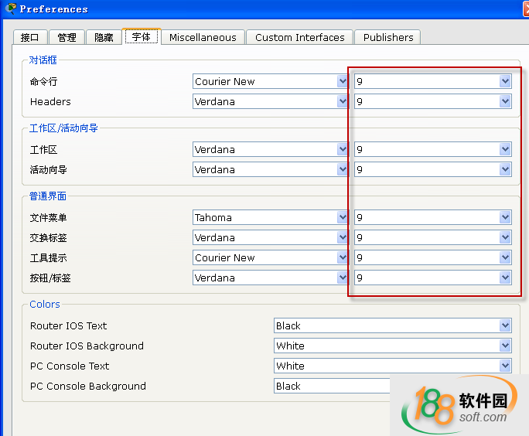Go to the Publishers tab
The height and width of the screenshot is (436, 529).
pyautogui.click(x=388, y=37)
